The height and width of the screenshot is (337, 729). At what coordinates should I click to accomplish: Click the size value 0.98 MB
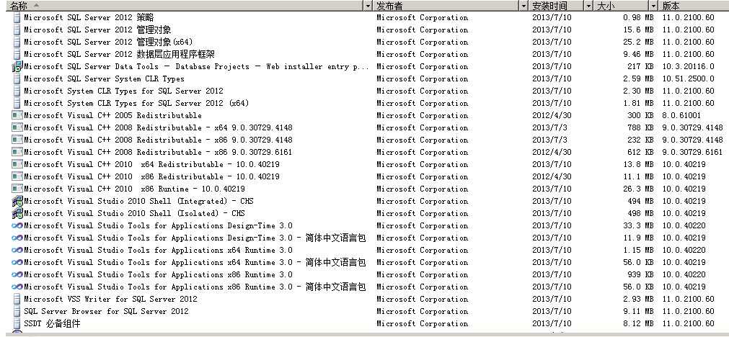pos(638,18)
